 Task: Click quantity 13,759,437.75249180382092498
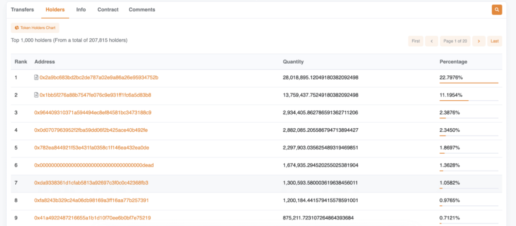321,95
